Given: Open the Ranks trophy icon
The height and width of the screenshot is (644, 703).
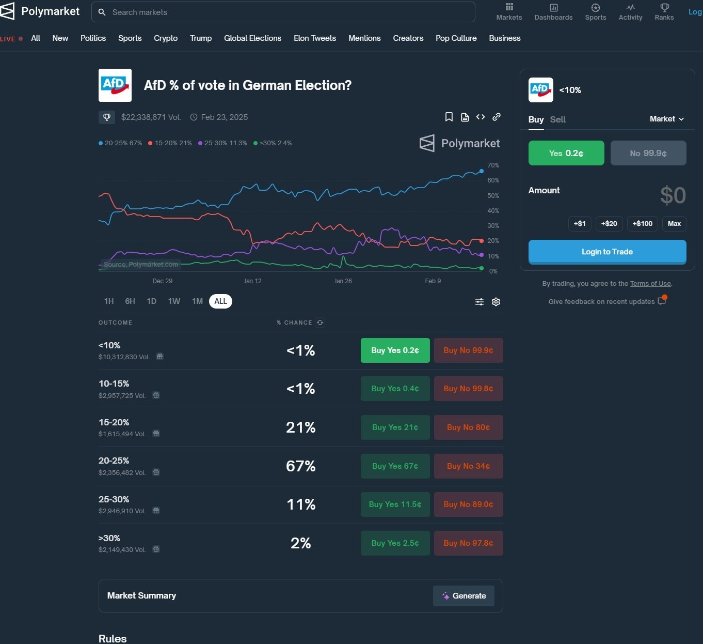Looking at the screenshot, I should point(664,7).
